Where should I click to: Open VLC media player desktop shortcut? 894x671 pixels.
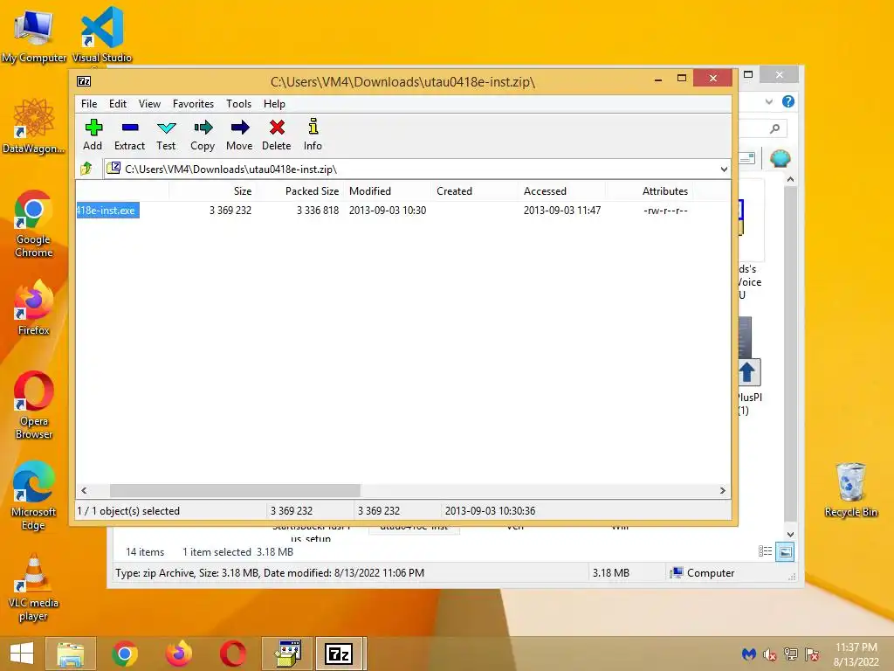coord(34,588)
